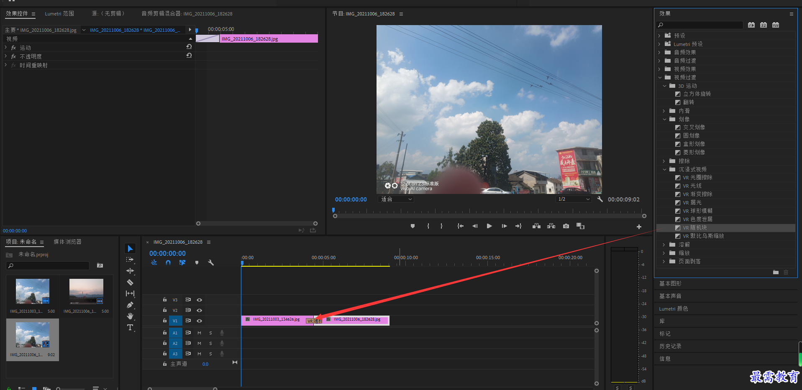Reset the 不透明度 effect parameters
Image resolution: width=802 pixels, height=390 pixels.
tap(189, 56)
